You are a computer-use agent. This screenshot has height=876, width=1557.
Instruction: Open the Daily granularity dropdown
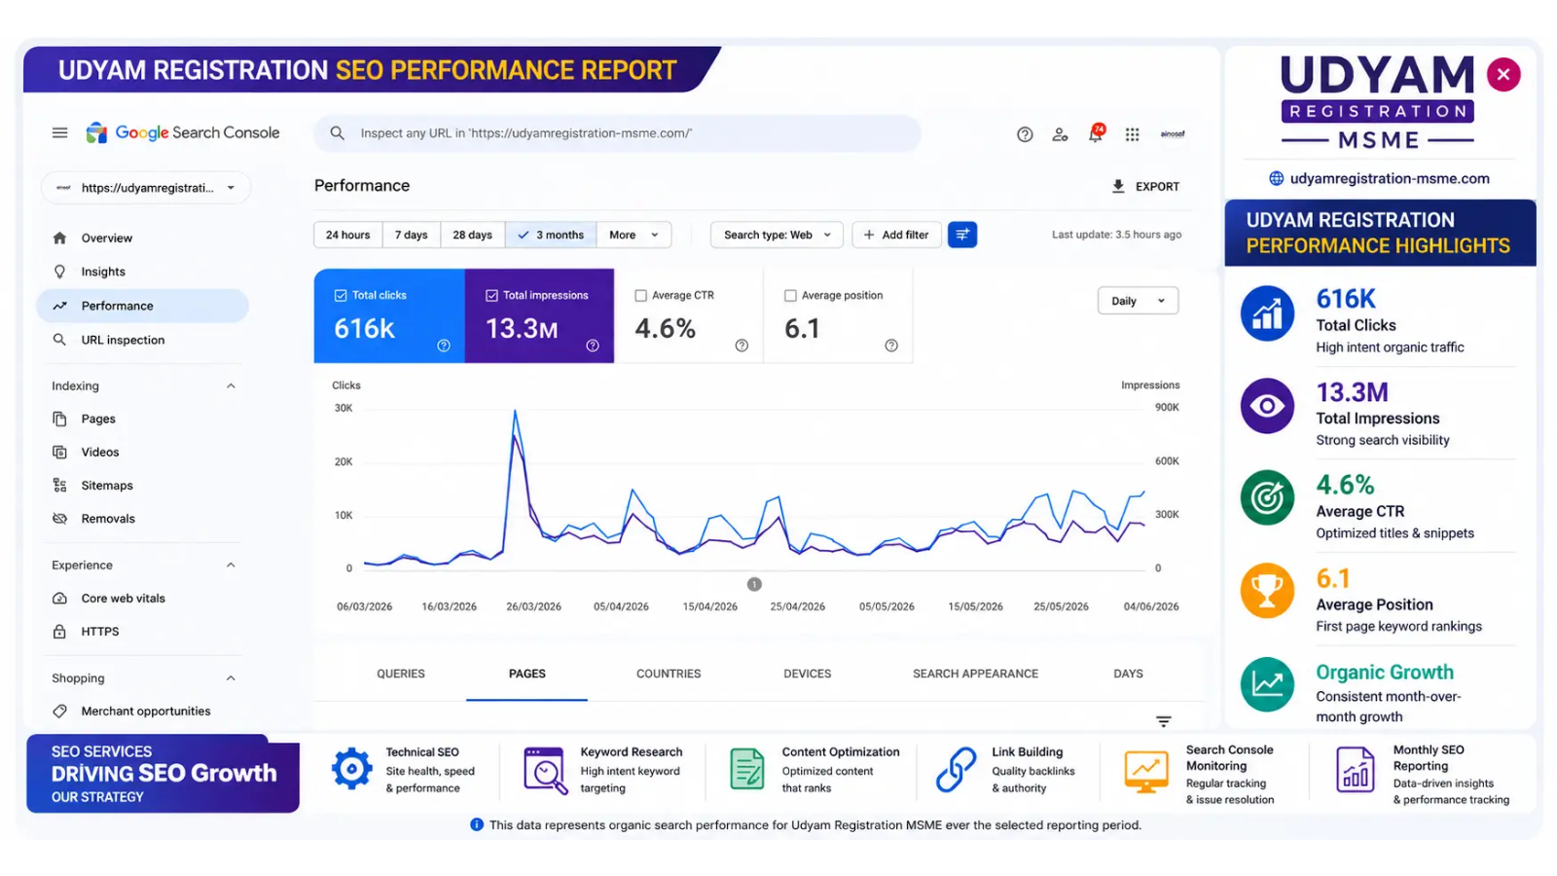coord(1138,301)
